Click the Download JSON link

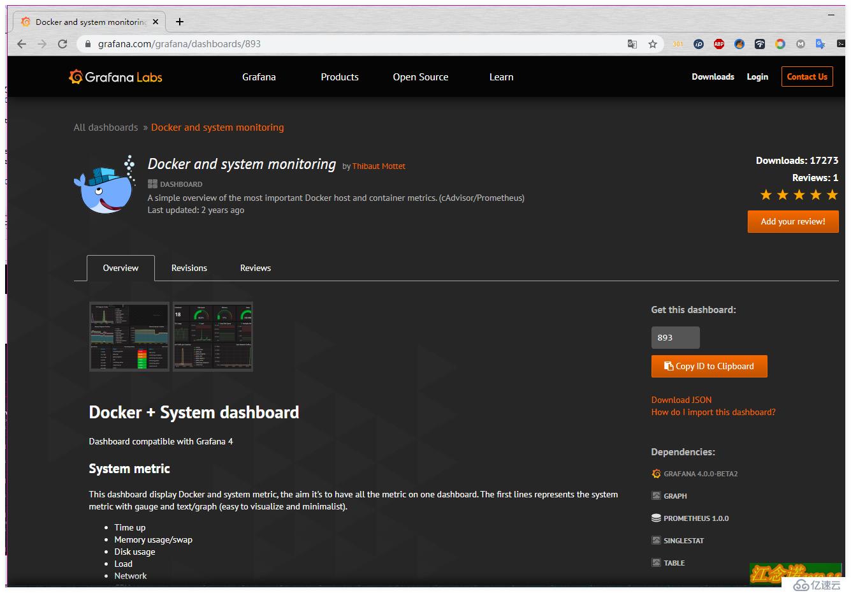click(681, 400)
